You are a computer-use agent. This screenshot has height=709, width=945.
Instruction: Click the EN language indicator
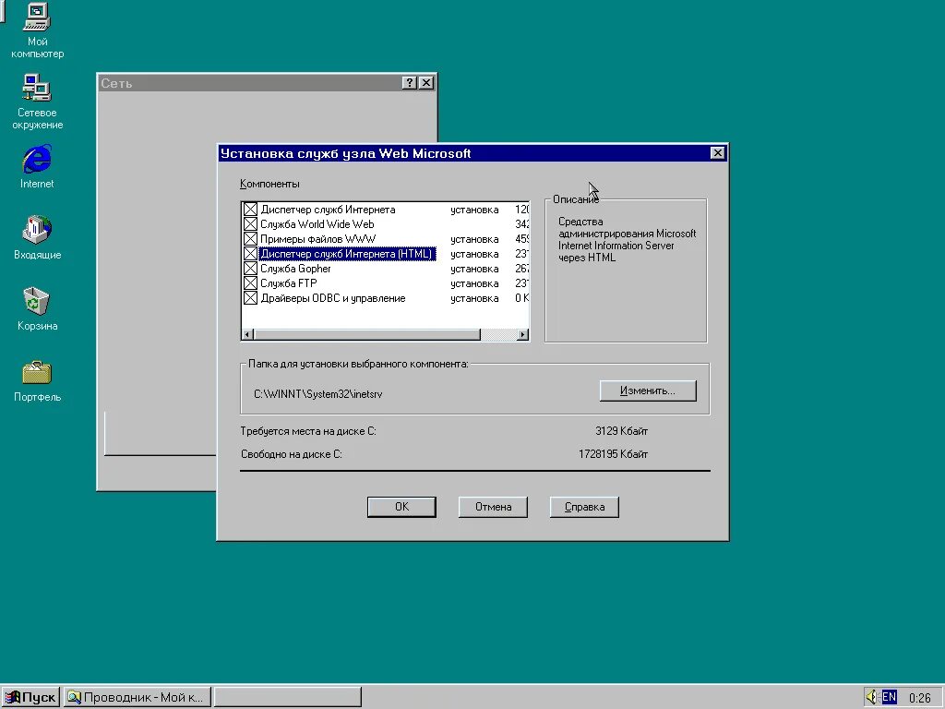tap(889, 698)
